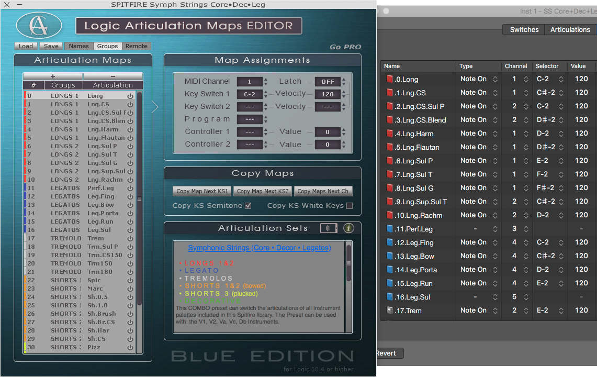Switch to the Groups tab

pos(107,46)
